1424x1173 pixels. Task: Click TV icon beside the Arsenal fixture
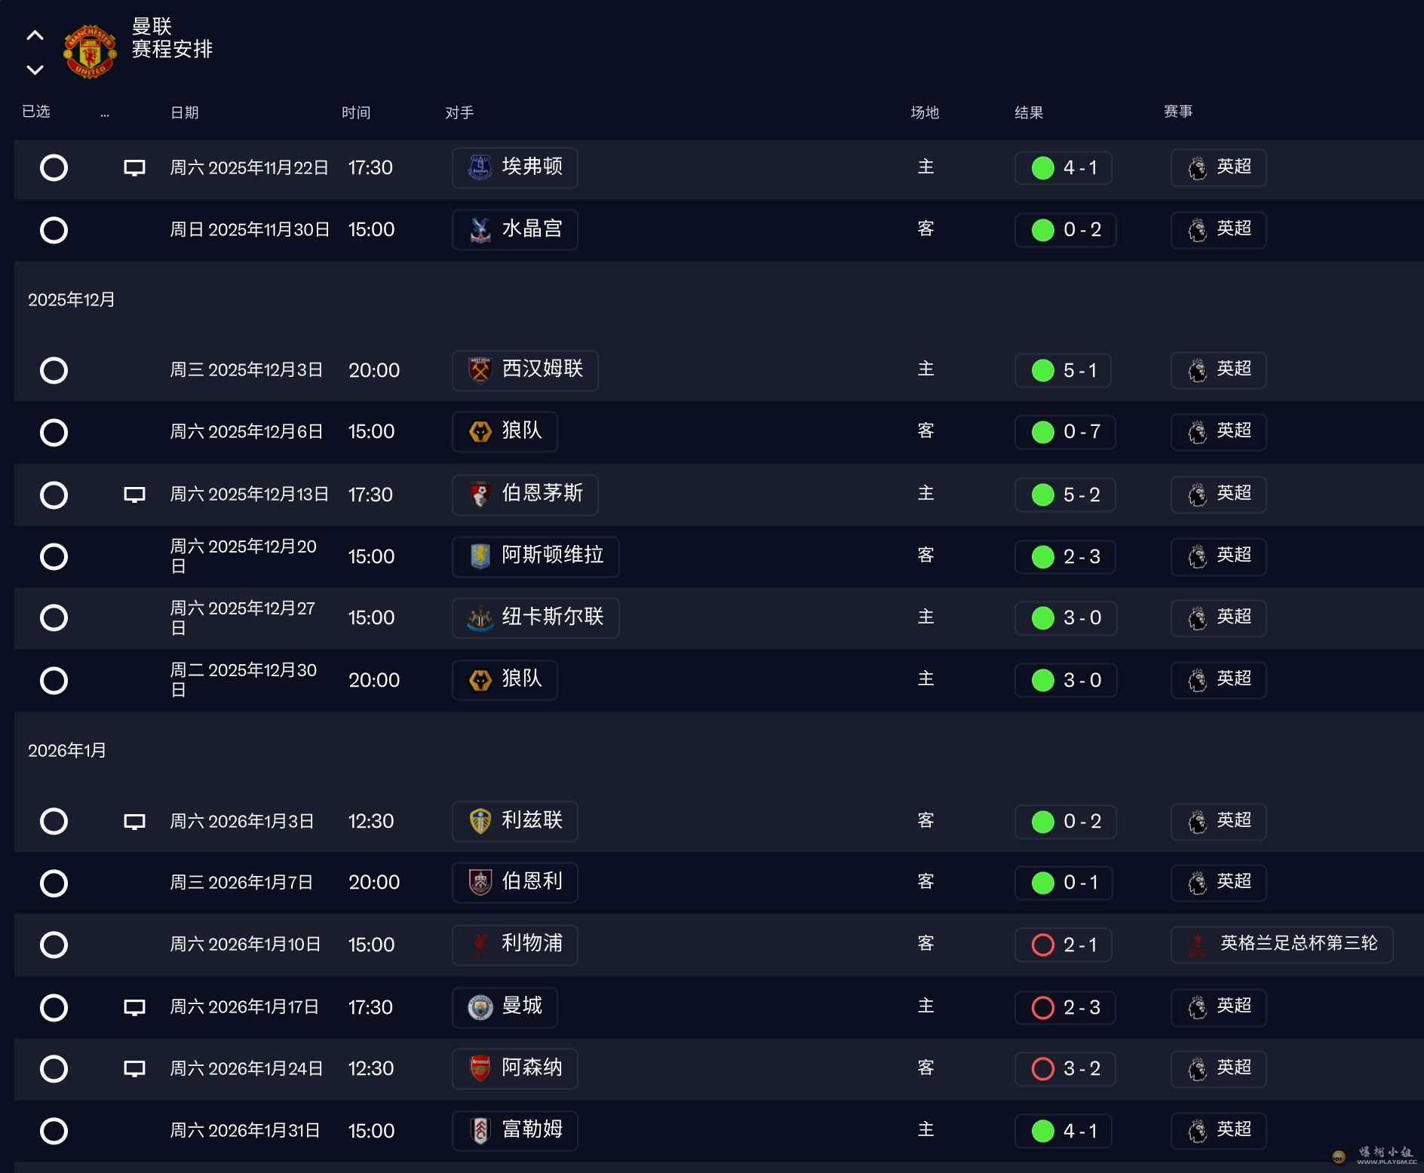134,1068
